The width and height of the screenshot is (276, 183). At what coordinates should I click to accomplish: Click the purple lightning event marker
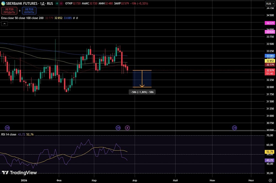coord(127,128)
